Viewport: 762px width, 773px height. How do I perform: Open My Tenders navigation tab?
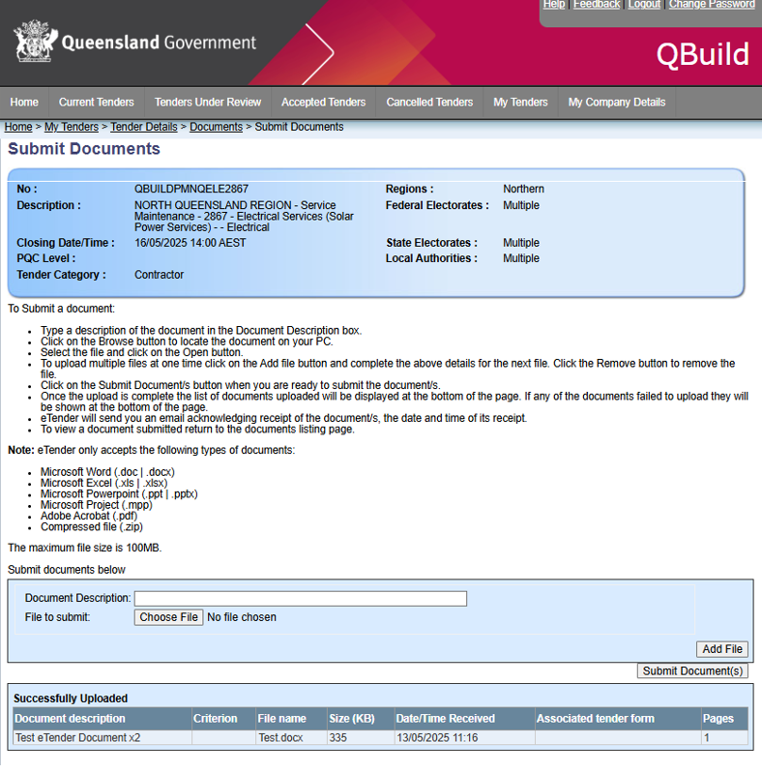pos(520,102)
